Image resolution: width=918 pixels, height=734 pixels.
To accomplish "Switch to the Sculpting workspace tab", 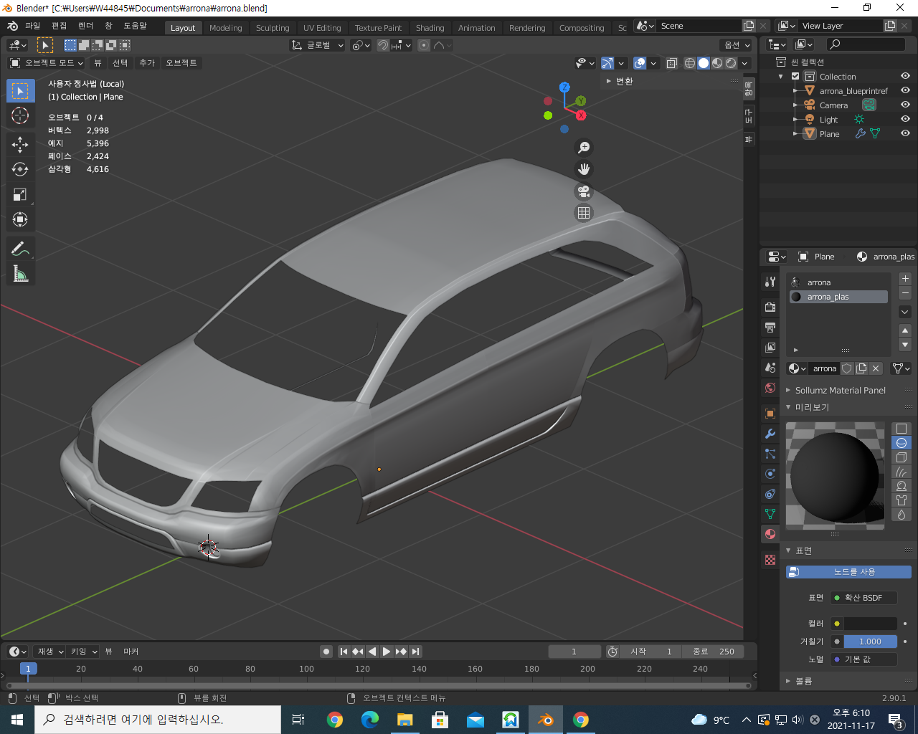I will [x=273, y=28].
